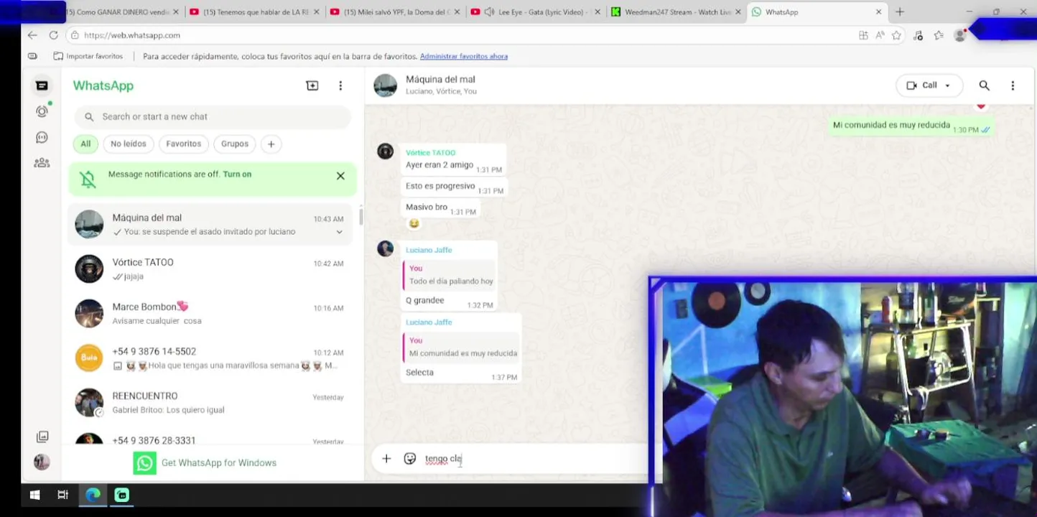The height and width of the screenshot is (517, 1037).
Task: Open the Status updates icon
Action: coord(42,111)
